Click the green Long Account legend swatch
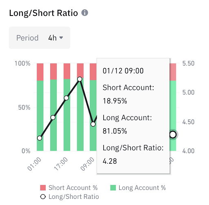The image size is (209, 205). [113, 187]
